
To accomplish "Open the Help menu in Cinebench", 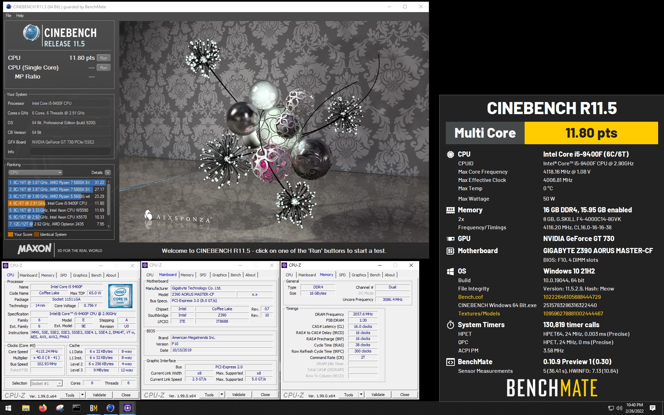I will pos(20,16).
